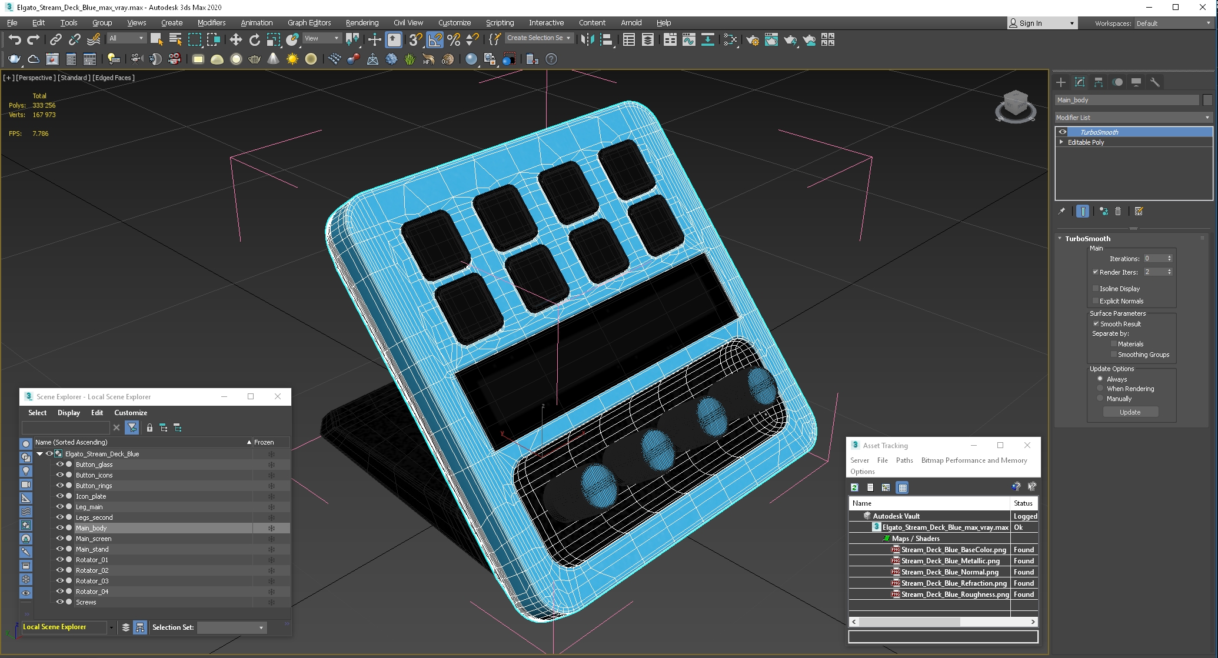The image size is (1218, 658).
Task: Enable Separate by Smoothing Groups checkbox
Action: [x=1113, y=354]
